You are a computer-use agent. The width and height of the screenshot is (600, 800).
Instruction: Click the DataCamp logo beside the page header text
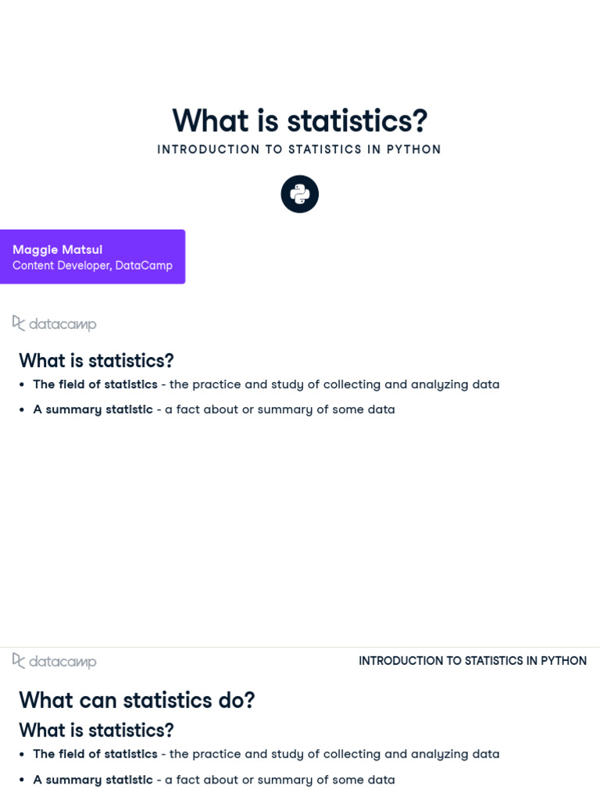[x=19, y=660]
